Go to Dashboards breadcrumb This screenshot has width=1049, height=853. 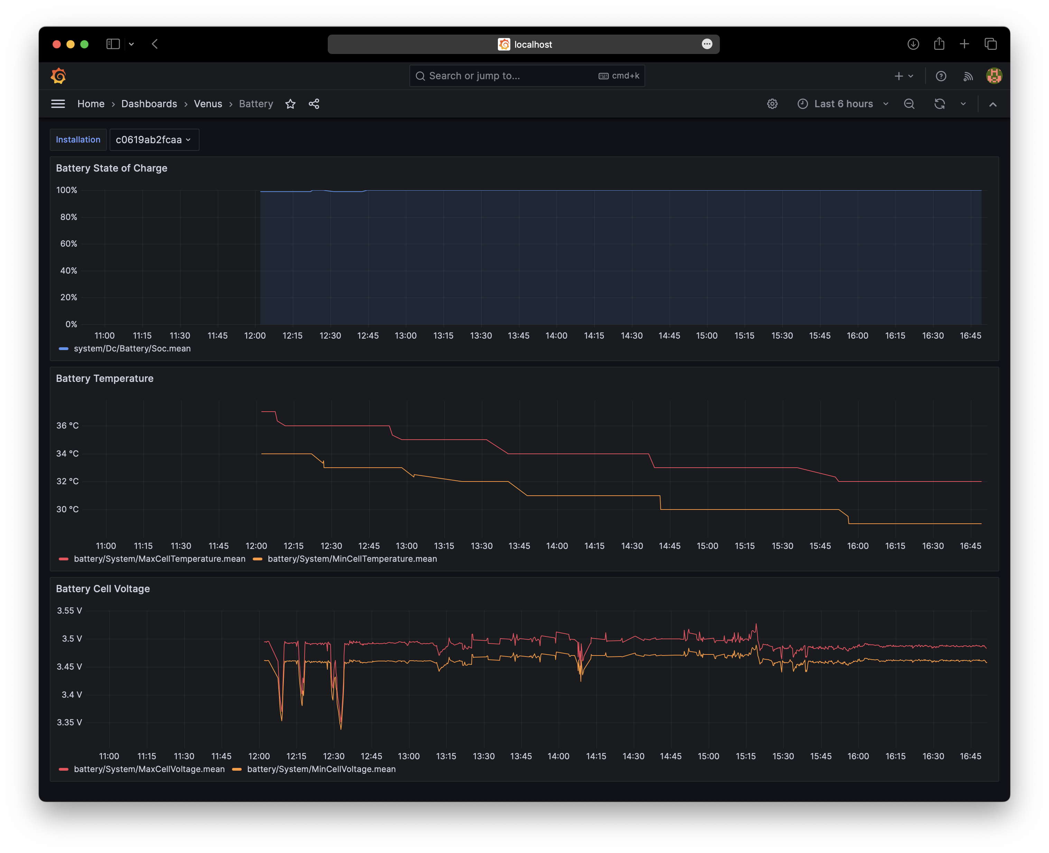[149, 104]
